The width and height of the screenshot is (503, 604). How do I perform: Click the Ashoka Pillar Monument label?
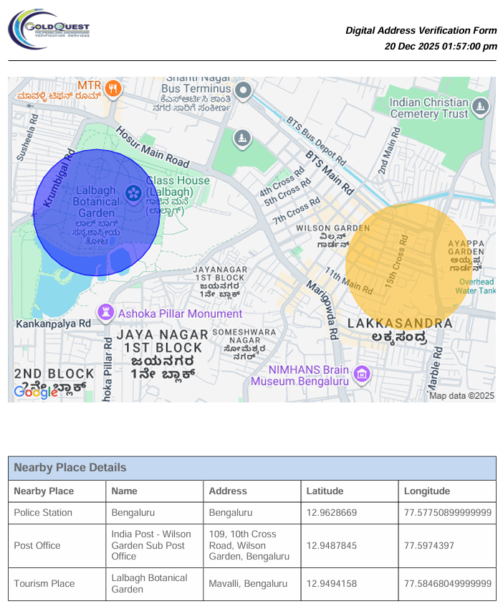click(180, 313)
